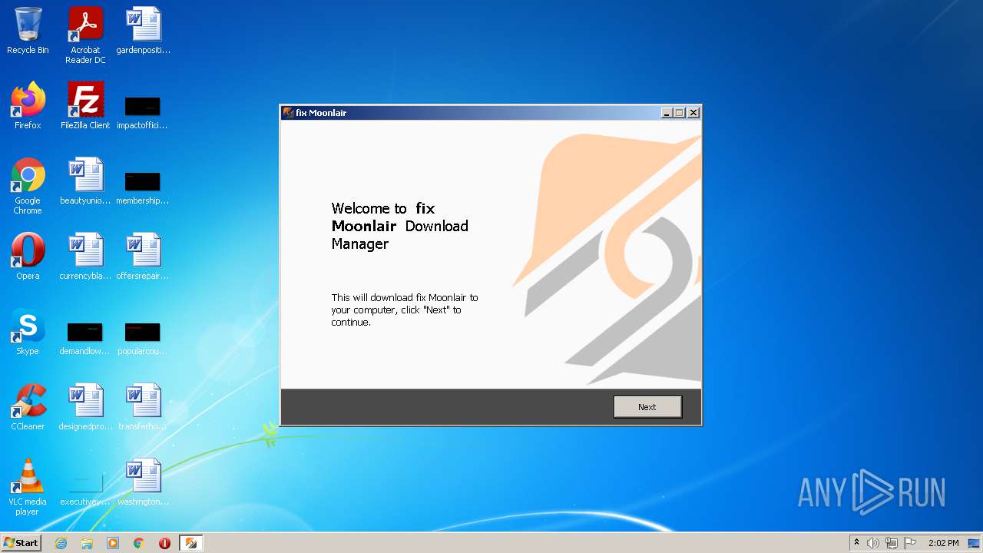This screenshot has height=553, width=983.
Task: Open the volume control tray icon
Action: (x=873, y=543)
